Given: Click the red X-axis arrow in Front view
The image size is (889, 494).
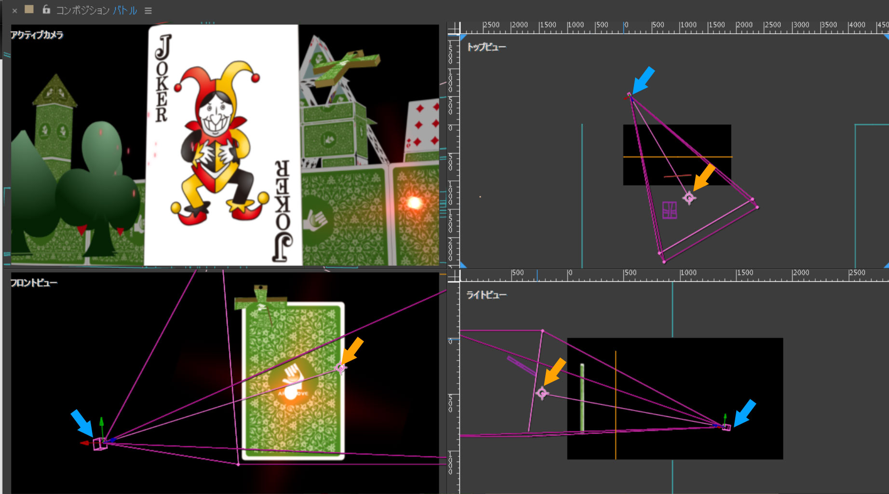Looking at the screenshot, I should pos(85,443).
